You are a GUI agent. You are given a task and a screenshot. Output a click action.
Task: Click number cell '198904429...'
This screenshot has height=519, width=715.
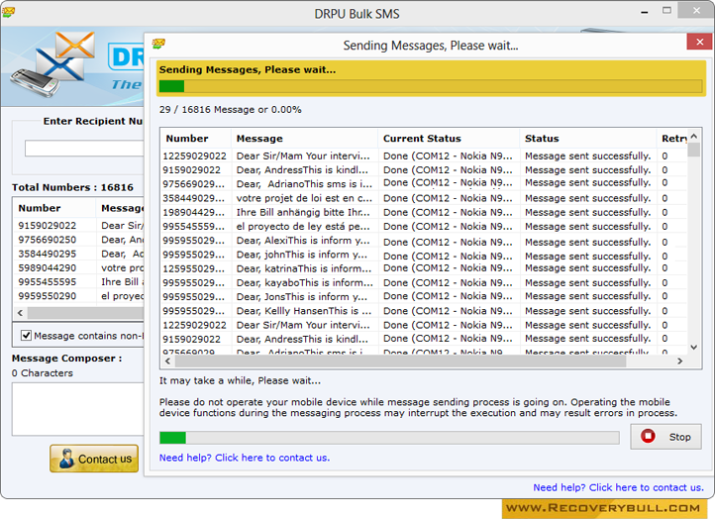(194, 213)
